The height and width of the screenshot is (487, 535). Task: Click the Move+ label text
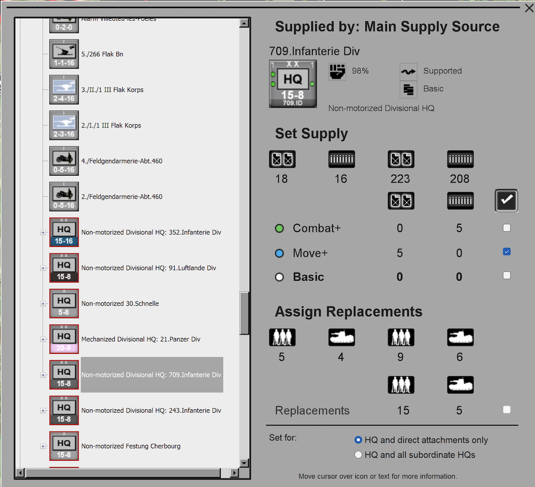pos(310,253)
